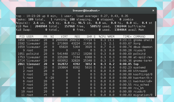Click the 1302444 buff/cache value
This screenshot has height=102, width=174.
pyautogui.click(x=120, y=26)
